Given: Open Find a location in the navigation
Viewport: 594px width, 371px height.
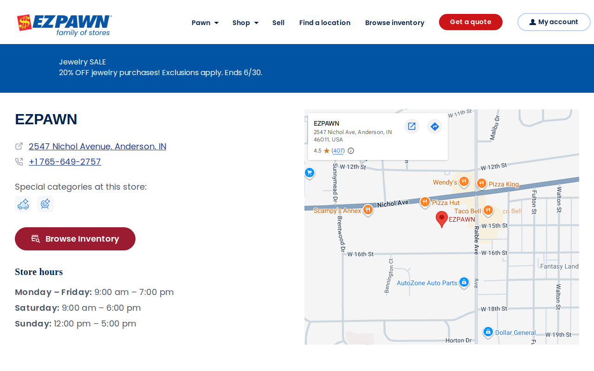Looking at the screenshot, I should pyautogui.click(x=325, y=23).
